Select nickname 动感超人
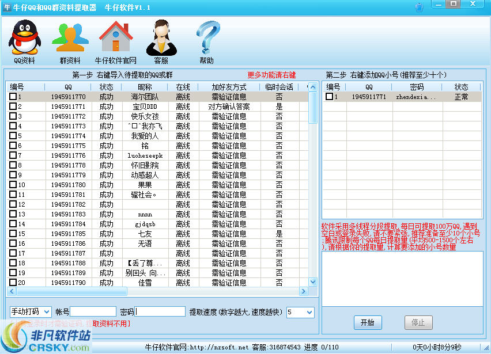Image resolution: width=491 pixels, height=354 pixels. [145, 175]
